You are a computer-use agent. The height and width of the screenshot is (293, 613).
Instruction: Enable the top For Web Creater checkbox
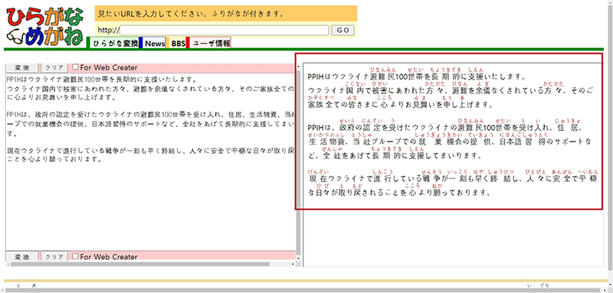(x=75, y=67)
